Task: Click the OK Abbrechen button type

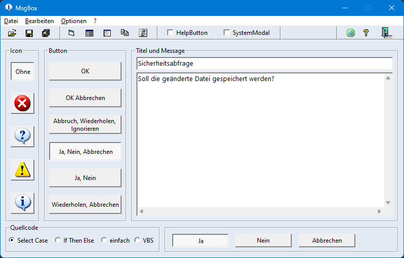Action: (85, 98)
